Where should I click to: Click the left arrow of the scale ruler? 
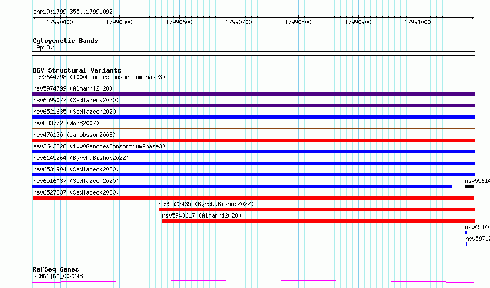[x=34, y=18]
